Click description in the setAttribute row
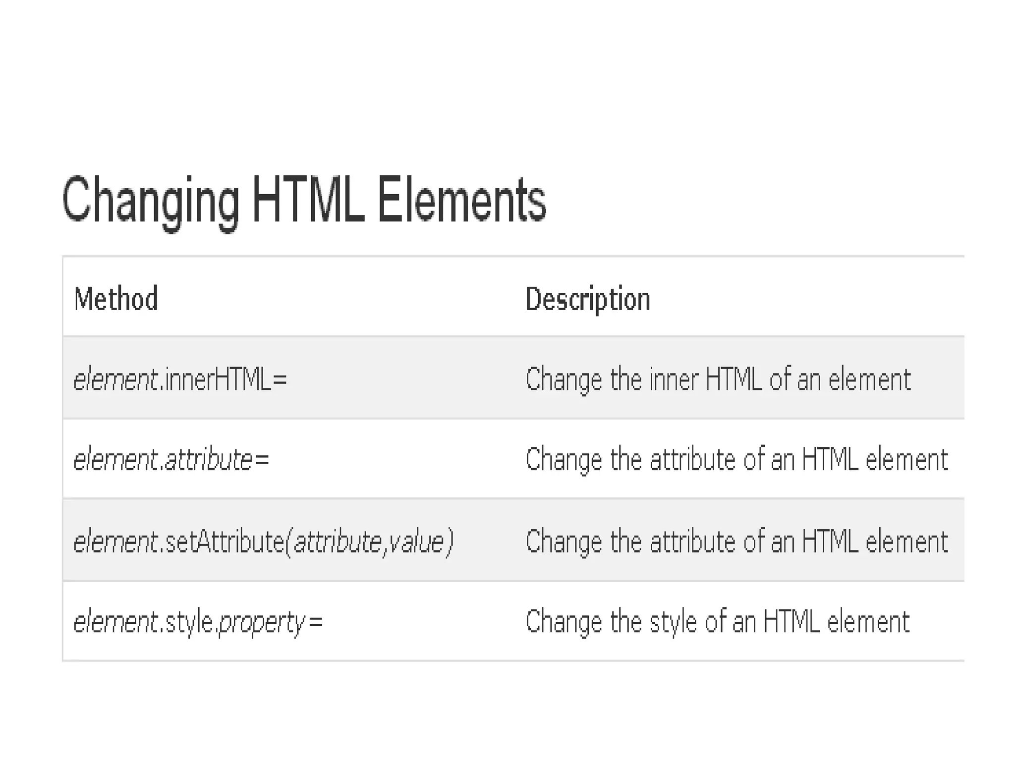 coord(736,542)
